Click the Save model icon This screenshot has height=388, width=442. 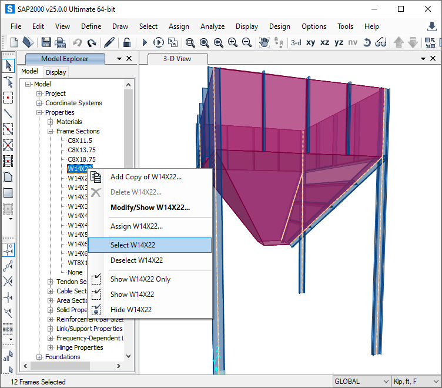(x=46, y=42)
